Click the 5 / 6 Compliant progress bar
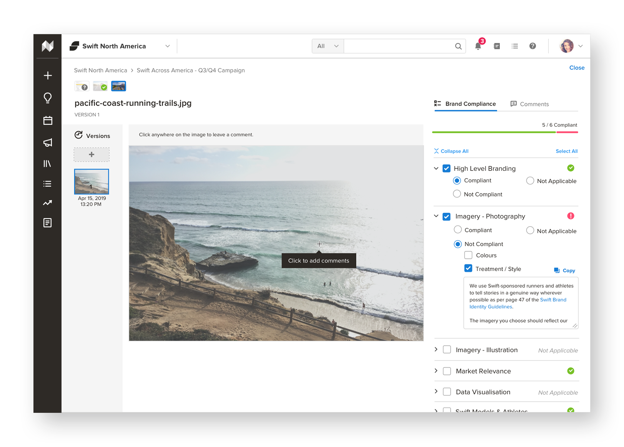This screenshot has height=447, width=624. (505, 132)
